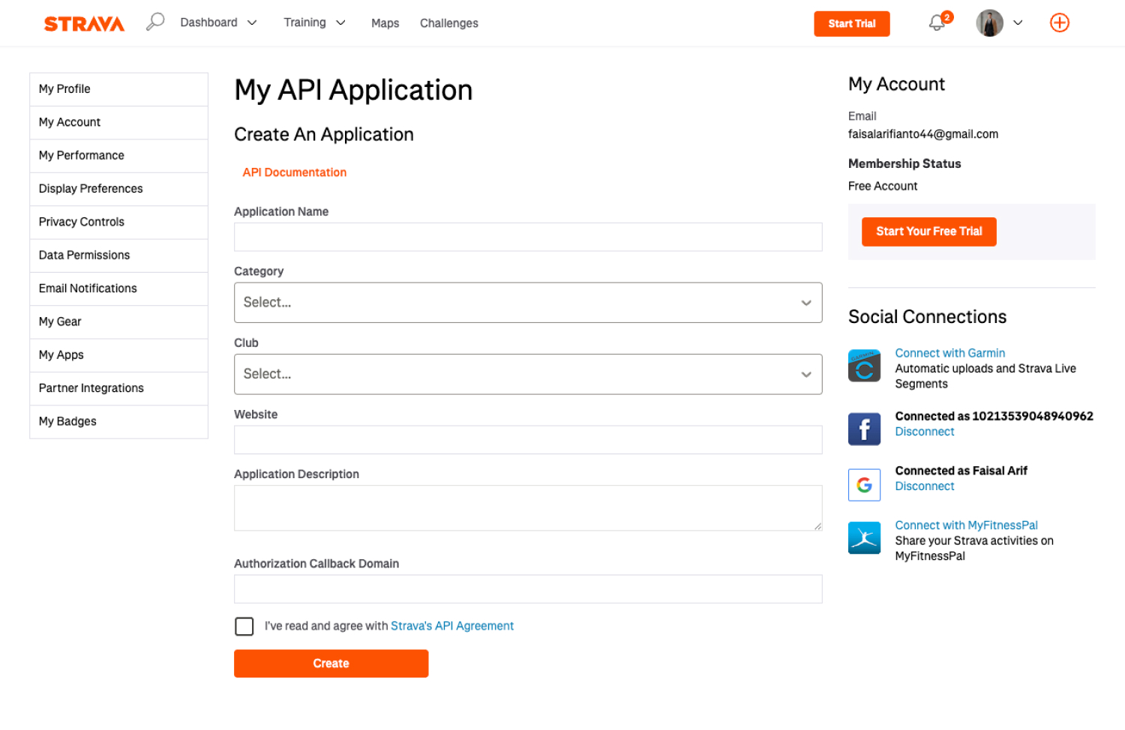This screenshot has width=1125, height=730.
Task: Click Connect with MyFitnessPal link
Action: coord(967,525)
